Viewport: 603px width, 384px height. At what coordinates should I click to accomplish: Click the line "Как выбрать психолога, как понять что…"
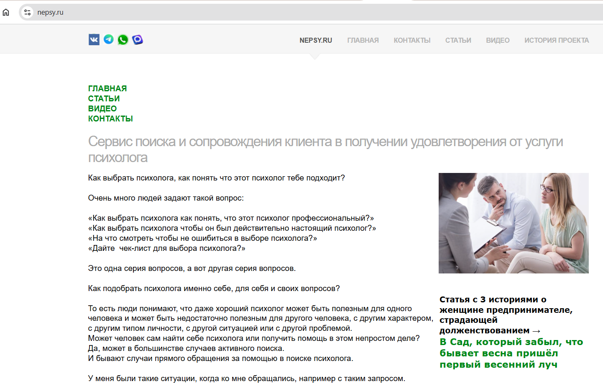click(x=217, y=178)
